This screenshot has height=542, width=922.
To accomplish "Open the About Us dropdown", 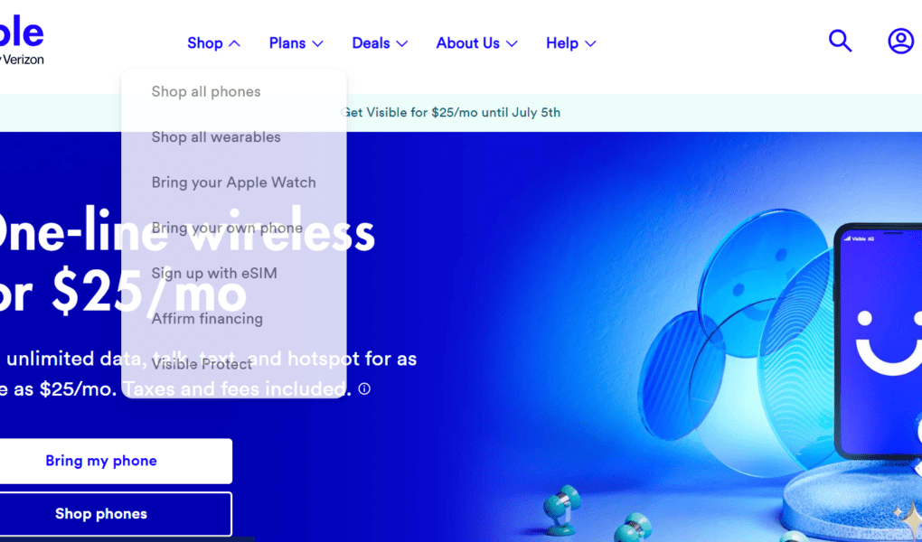I will tap(477, 43).
